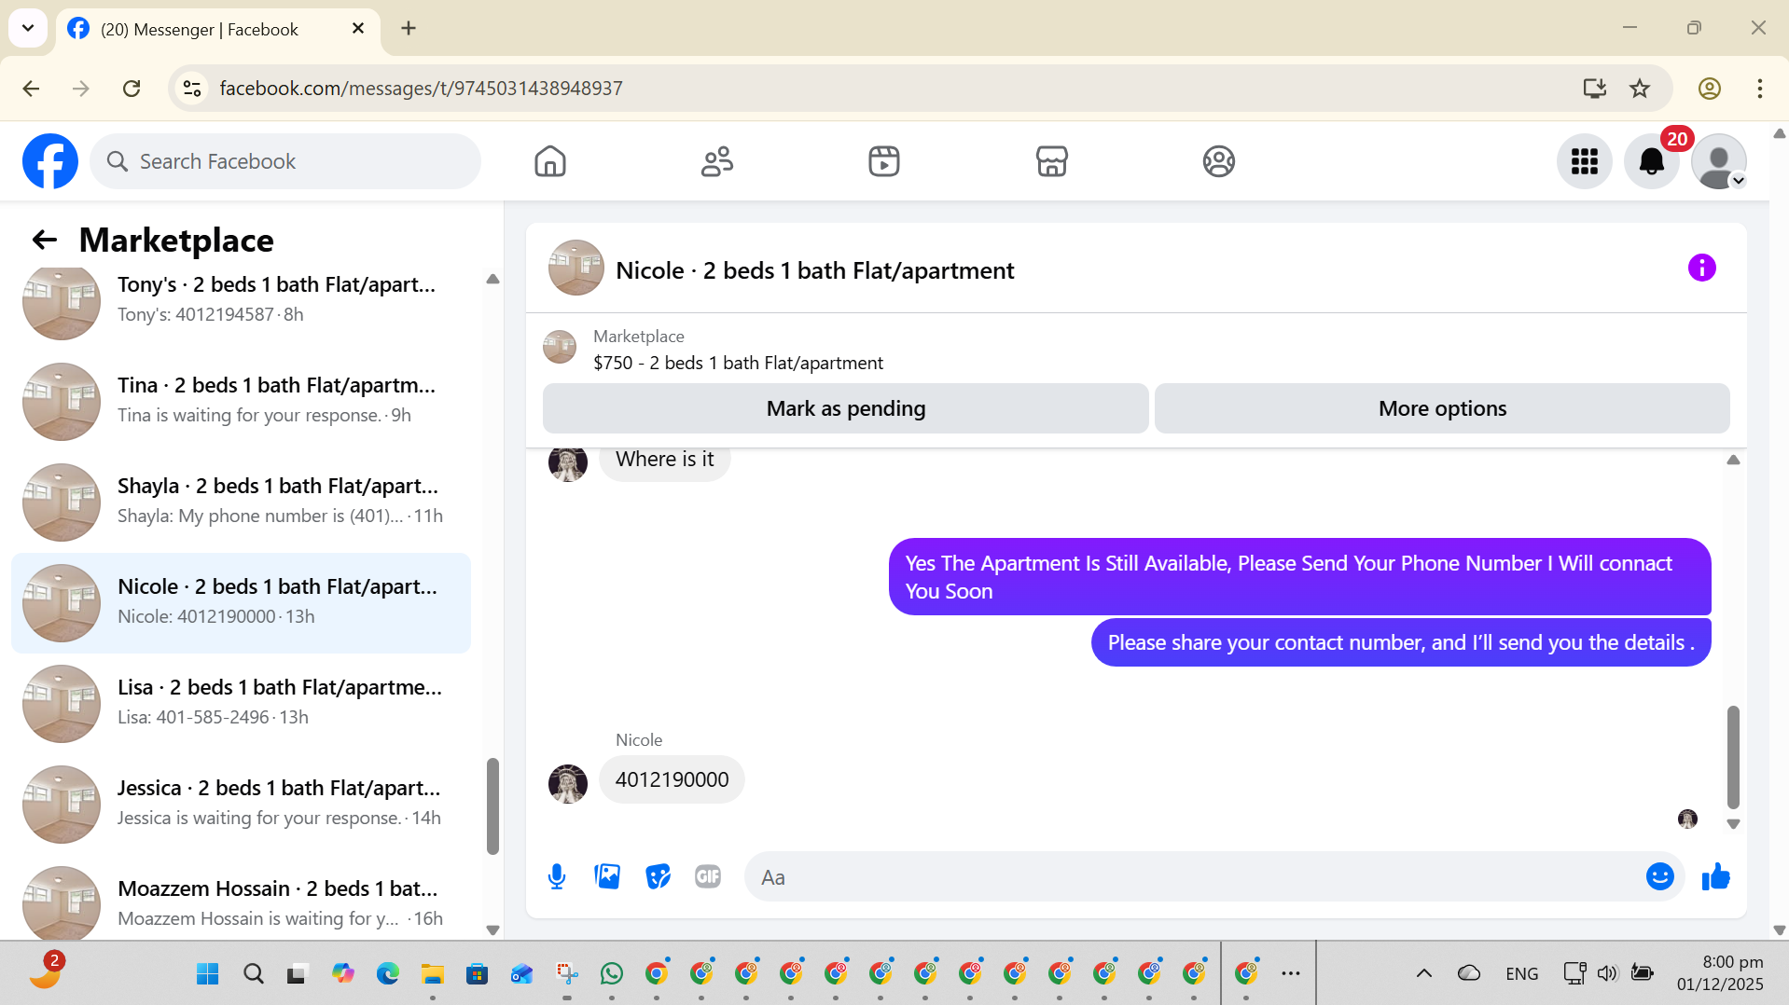Open the Friends icon in top navigation
Image resolution: width=1789 pixels, height=1005 pixels.
(x=716, y=161)
